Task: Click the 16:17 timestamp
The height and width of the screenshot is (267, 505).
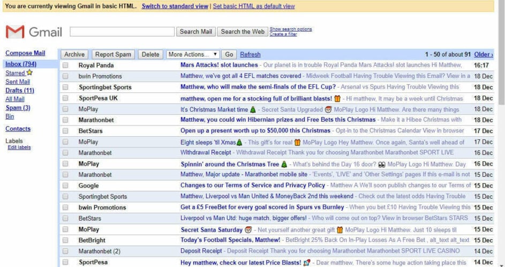Action: [481, 65]
